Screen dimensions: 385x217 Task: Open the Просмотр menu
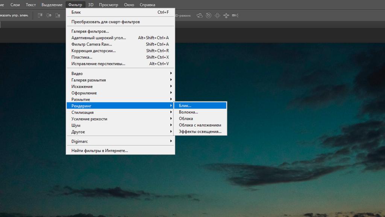pyautogui.click(x=109, y=5)
